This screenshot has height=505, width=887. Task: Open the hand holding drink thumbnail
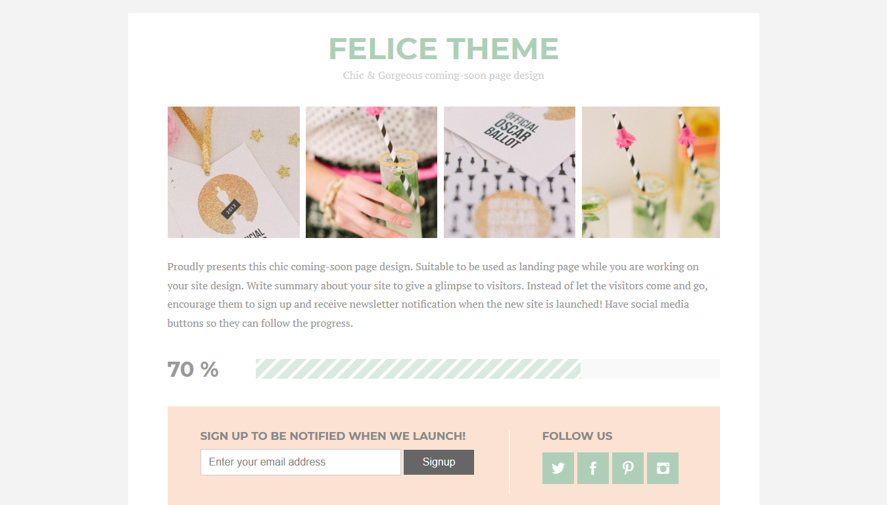coord(372,172)
